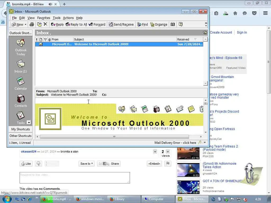This screenshot has width=271, height=203.
Task: Click Share button on BitView
Action: [109, 164]
